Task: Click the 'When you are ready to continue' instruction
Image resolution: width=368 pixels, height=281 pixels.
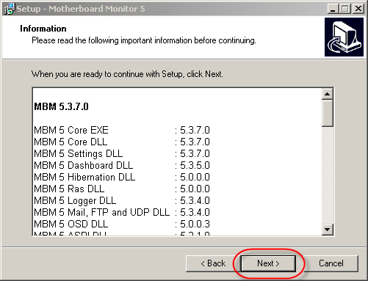Action: (127, 74)
